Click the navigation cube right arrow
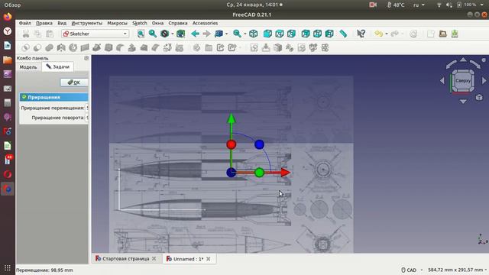489x275 pixels. pyautogui.click(x=484, y=80)
